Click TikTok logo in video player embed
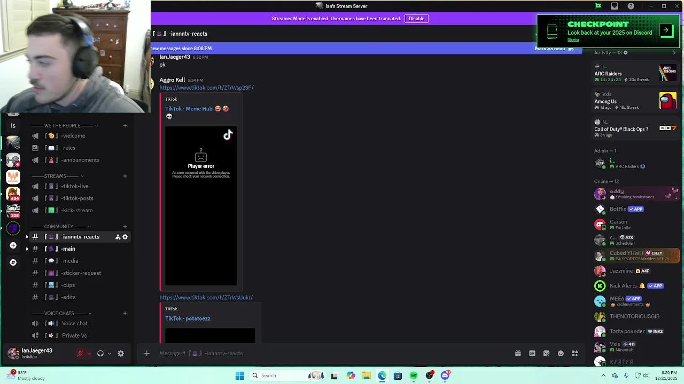 tap(228, 135)
